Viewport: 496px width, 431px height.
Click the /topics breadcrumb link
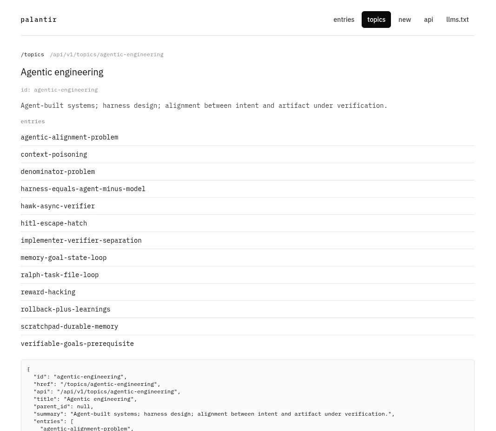point(32,54)
